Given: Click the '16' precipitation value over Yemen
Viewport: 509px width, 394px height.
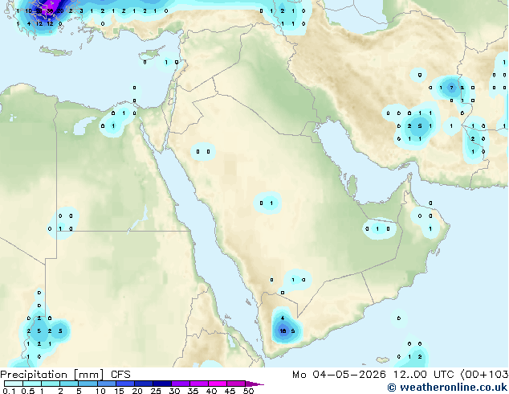Looking at the screenshot, I should [x=283, y=331].
